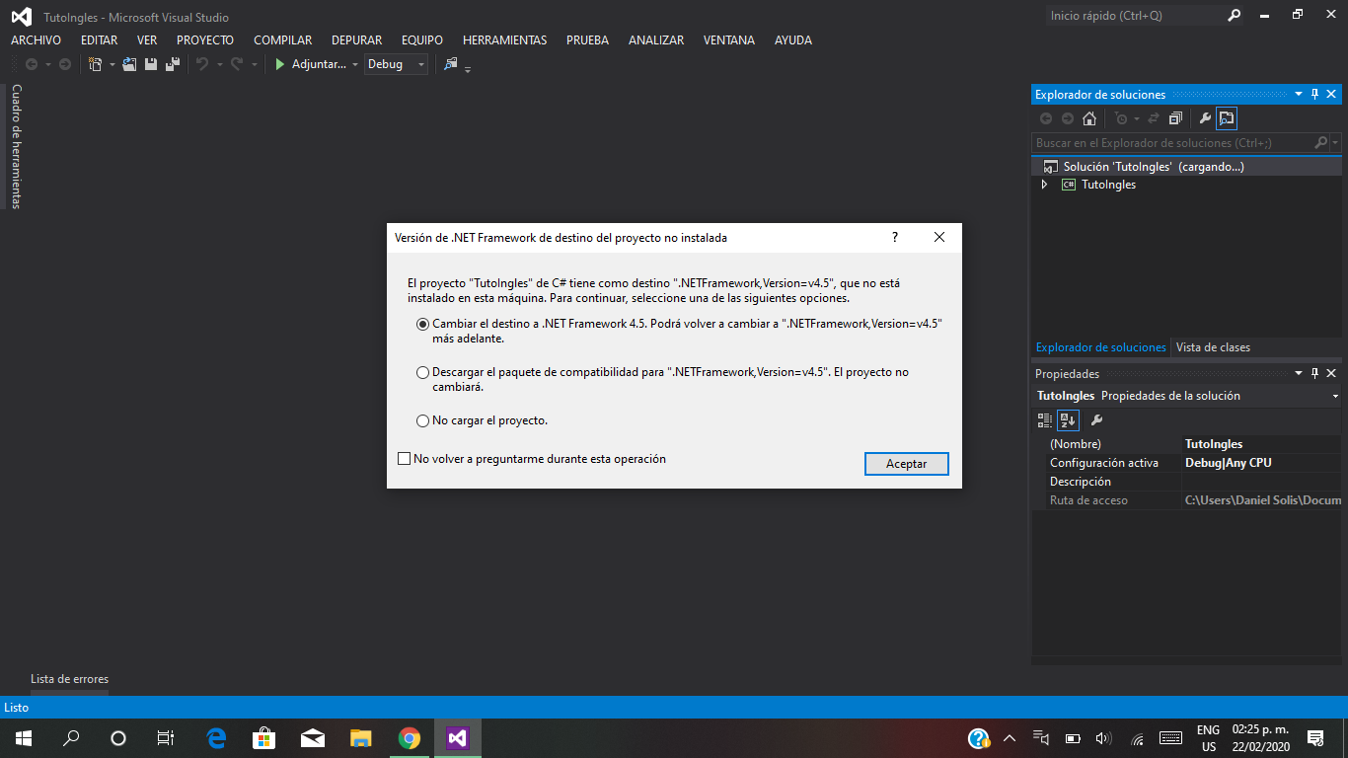Open the EDITAR menu
Viewport: 1348px width, 758px height.
(99, 40)
